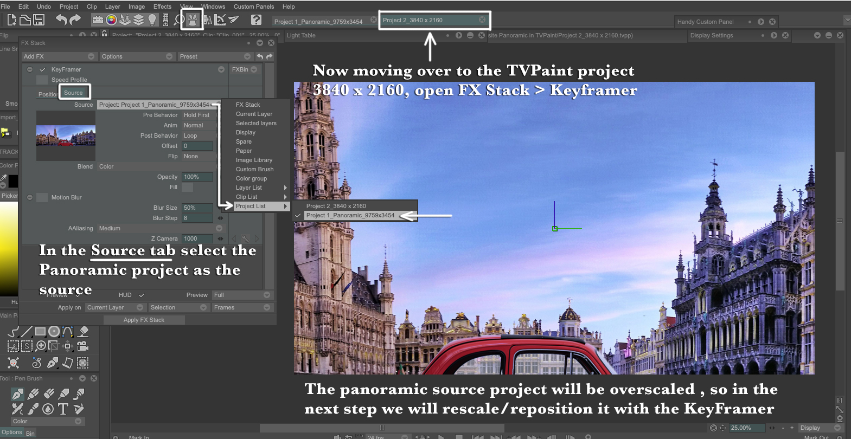Click the skull and crossbones icon

[13, 363]
